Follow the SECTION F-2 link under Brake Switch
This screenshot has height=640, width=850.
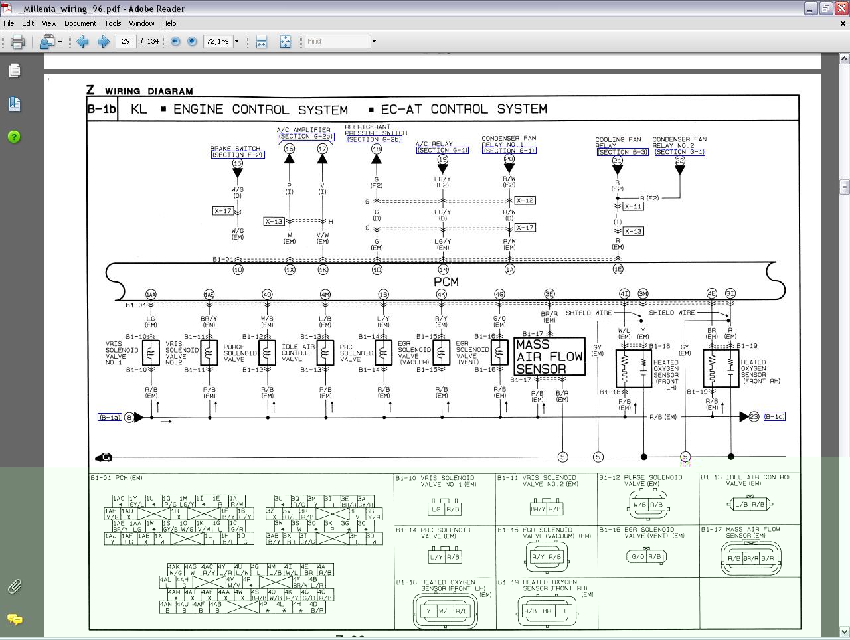pos(237,155)
